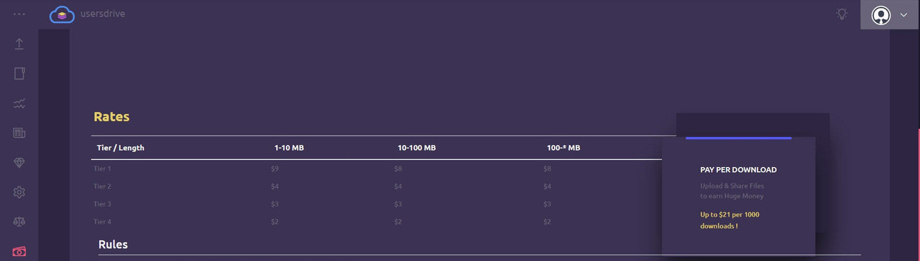Screen dimensions: 920x261
Task: Click the blue progress bar on the card
Action: 738,138
